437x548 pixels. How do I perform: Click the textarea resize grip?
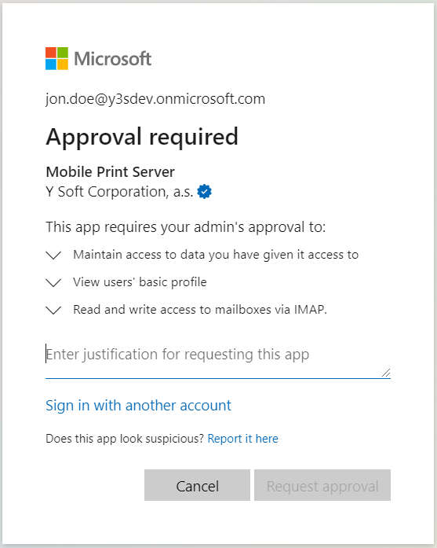(x=386, y=373)
